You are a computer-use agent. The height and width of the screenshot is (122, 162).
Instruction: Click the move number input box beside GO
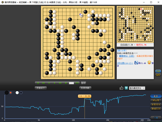(x=71, y=83)
